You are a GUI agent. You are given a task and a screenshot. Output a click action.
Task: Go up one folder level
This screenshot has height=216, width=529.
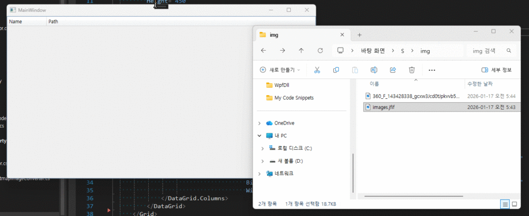pyautogui.click(x=301, y=51)
